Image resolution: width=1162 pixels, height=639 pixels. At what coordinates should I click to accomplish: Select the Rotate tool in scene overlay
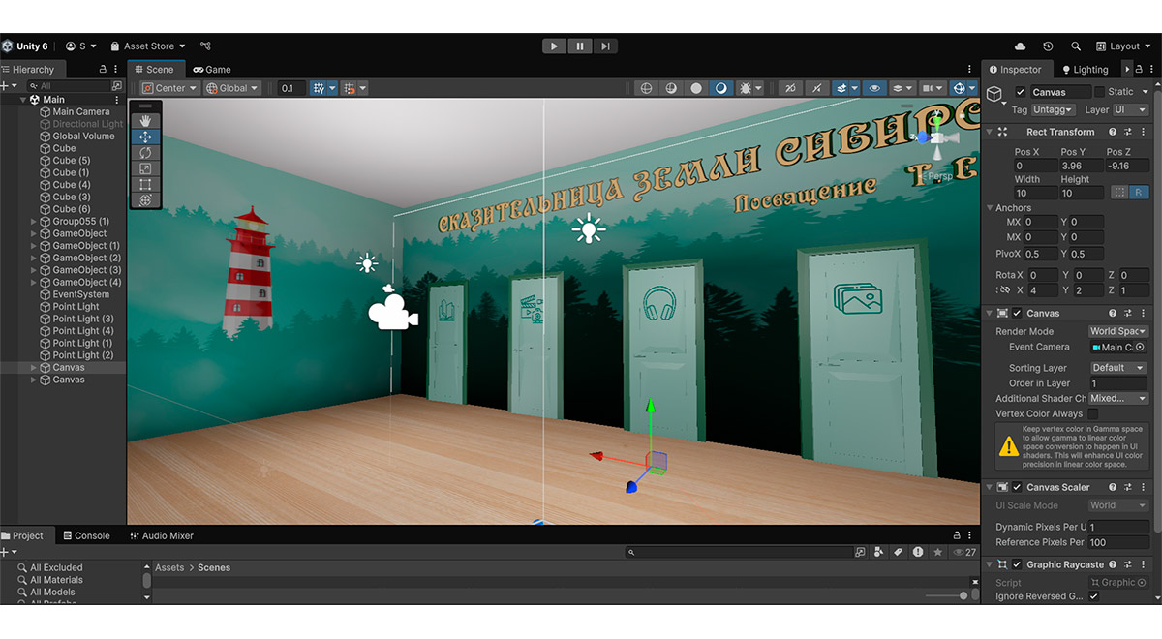145,153
